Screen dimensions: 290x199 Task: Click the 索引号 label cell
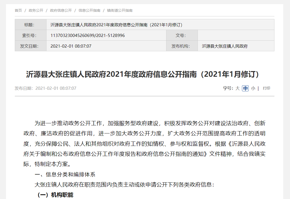(31, 35)
